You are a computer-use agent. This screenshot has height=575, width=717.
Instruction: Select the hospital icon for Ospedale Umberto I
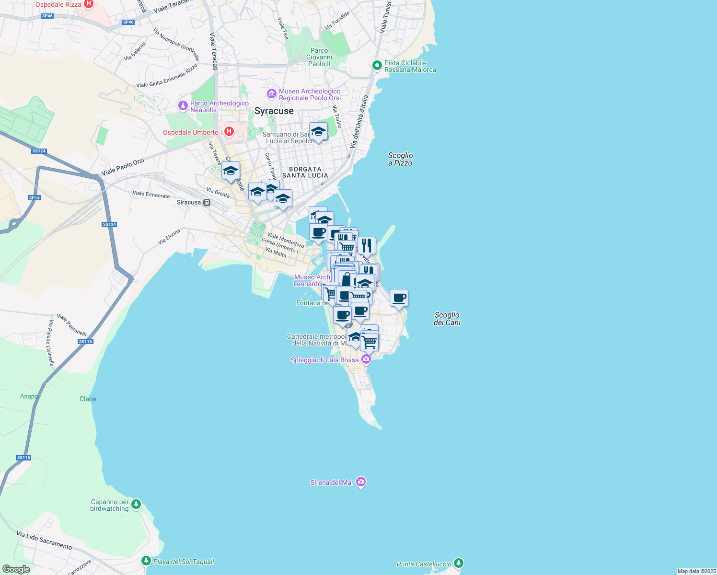coord(229,132)
